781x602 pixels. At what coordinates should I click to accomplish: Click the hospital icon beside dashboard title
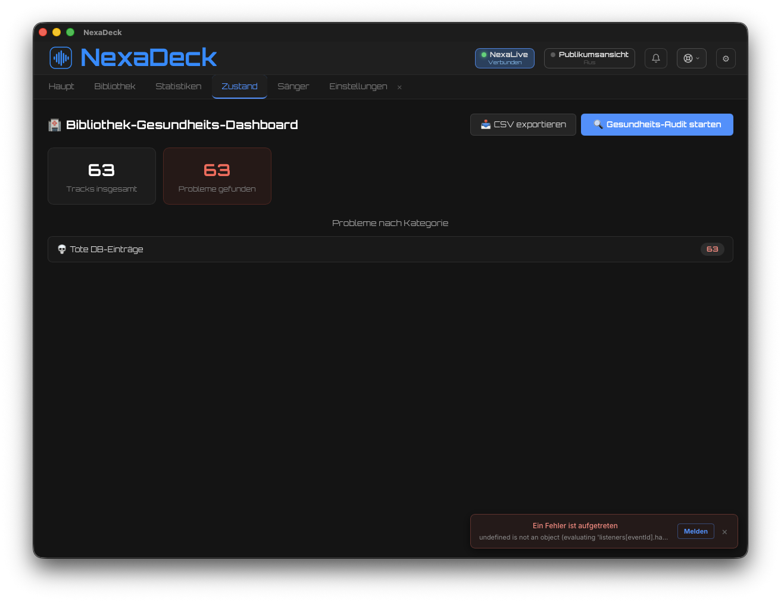[x=55, y=125]
